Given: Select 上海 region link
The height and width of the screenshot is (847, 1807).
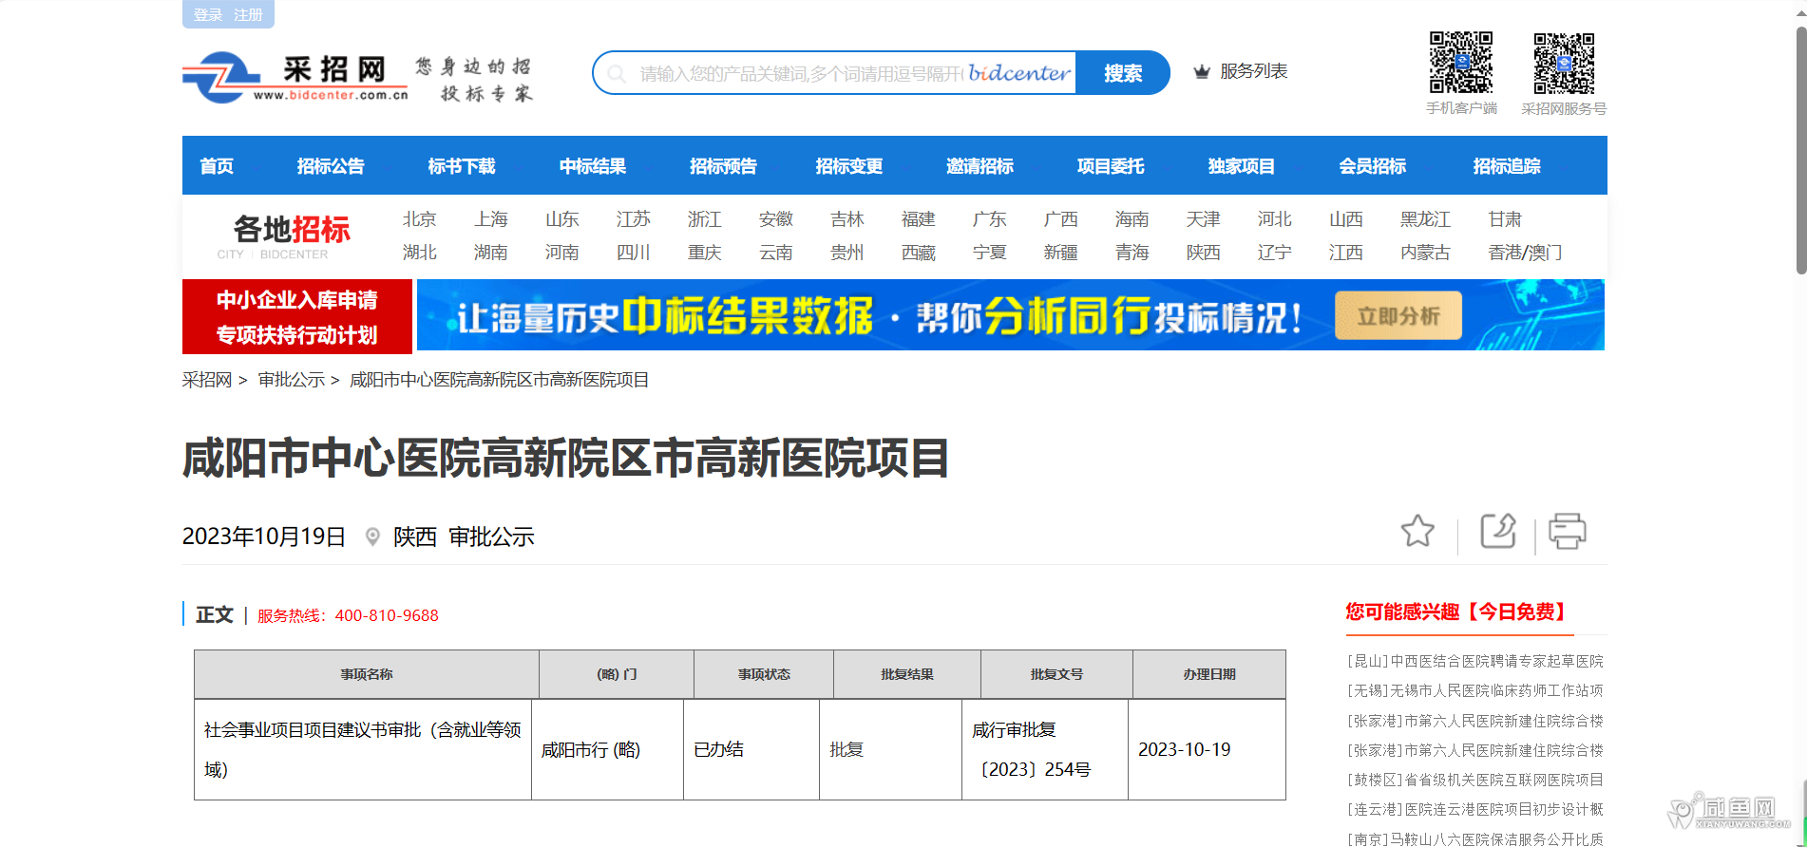Looking at the screenshot, I should (x=491, y=219).
